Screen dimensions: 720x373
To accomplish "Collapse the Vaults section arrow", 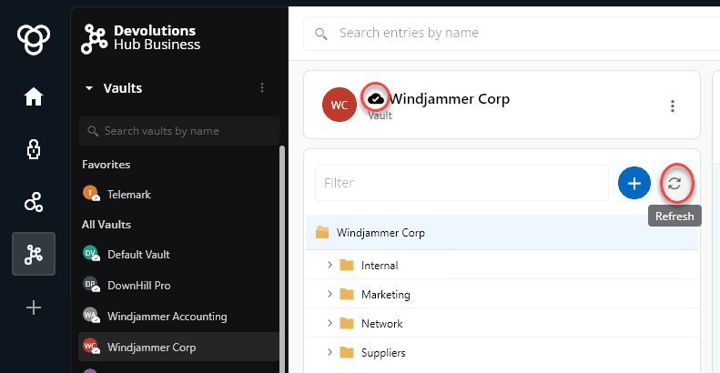I will coord(89,88).
